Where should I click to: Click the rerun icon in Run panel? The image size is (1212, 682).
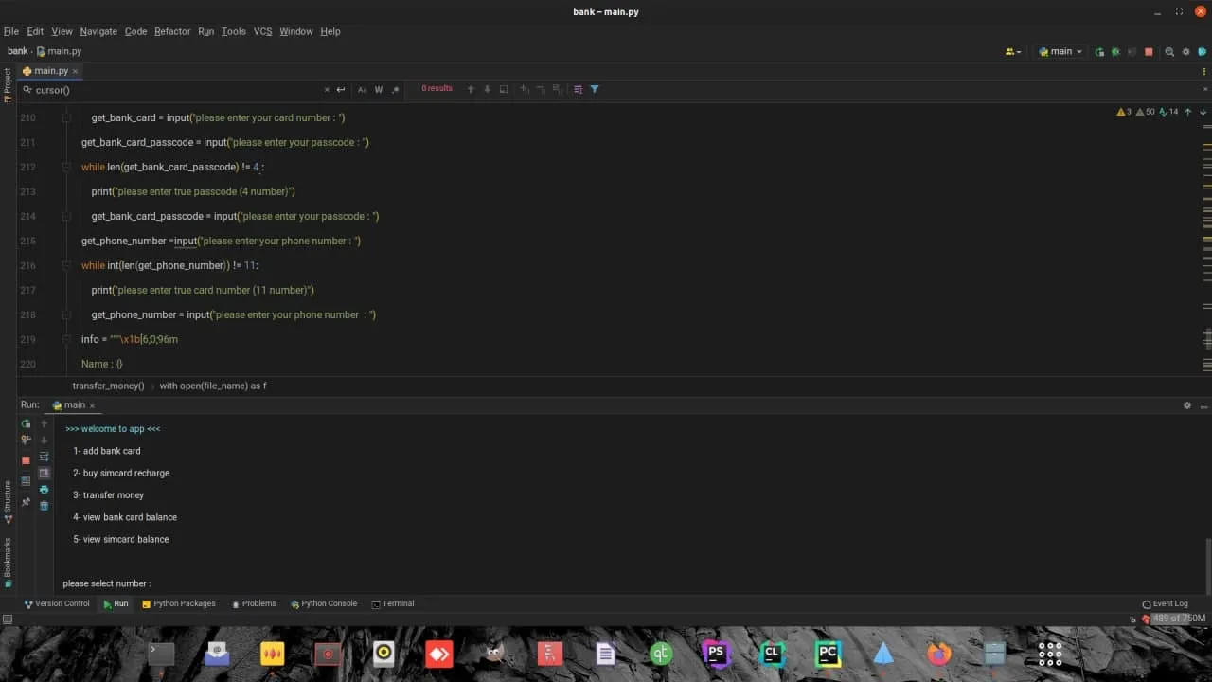click(26, 423)
